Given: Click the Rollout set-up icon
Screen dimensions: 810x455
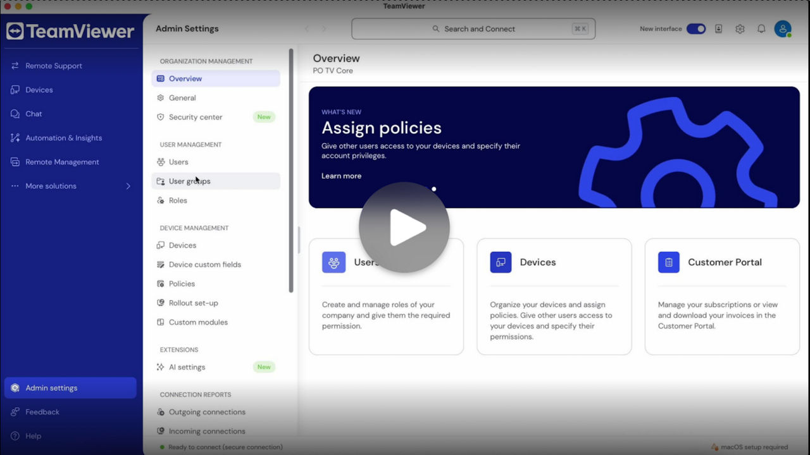Looking at the screenshot, I should pos(161,303).
